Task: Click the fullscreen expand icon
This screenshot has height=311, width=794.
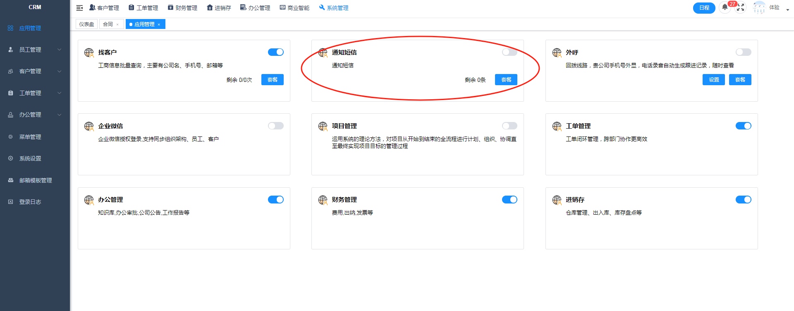Action: [741, 7]
